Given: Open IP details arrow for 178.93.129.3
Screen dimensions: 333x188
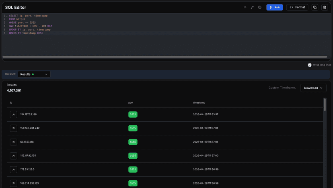Looking at the screenshot, I should 13,170.
